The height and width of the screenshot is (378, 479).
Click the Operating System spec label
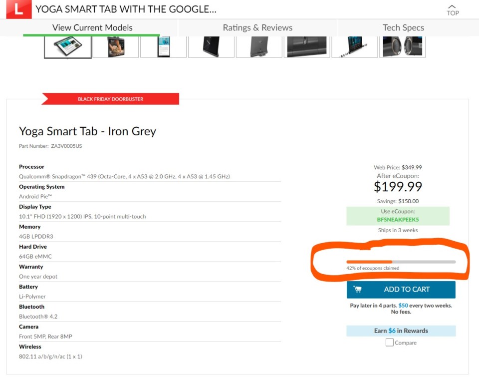[42, 187]
